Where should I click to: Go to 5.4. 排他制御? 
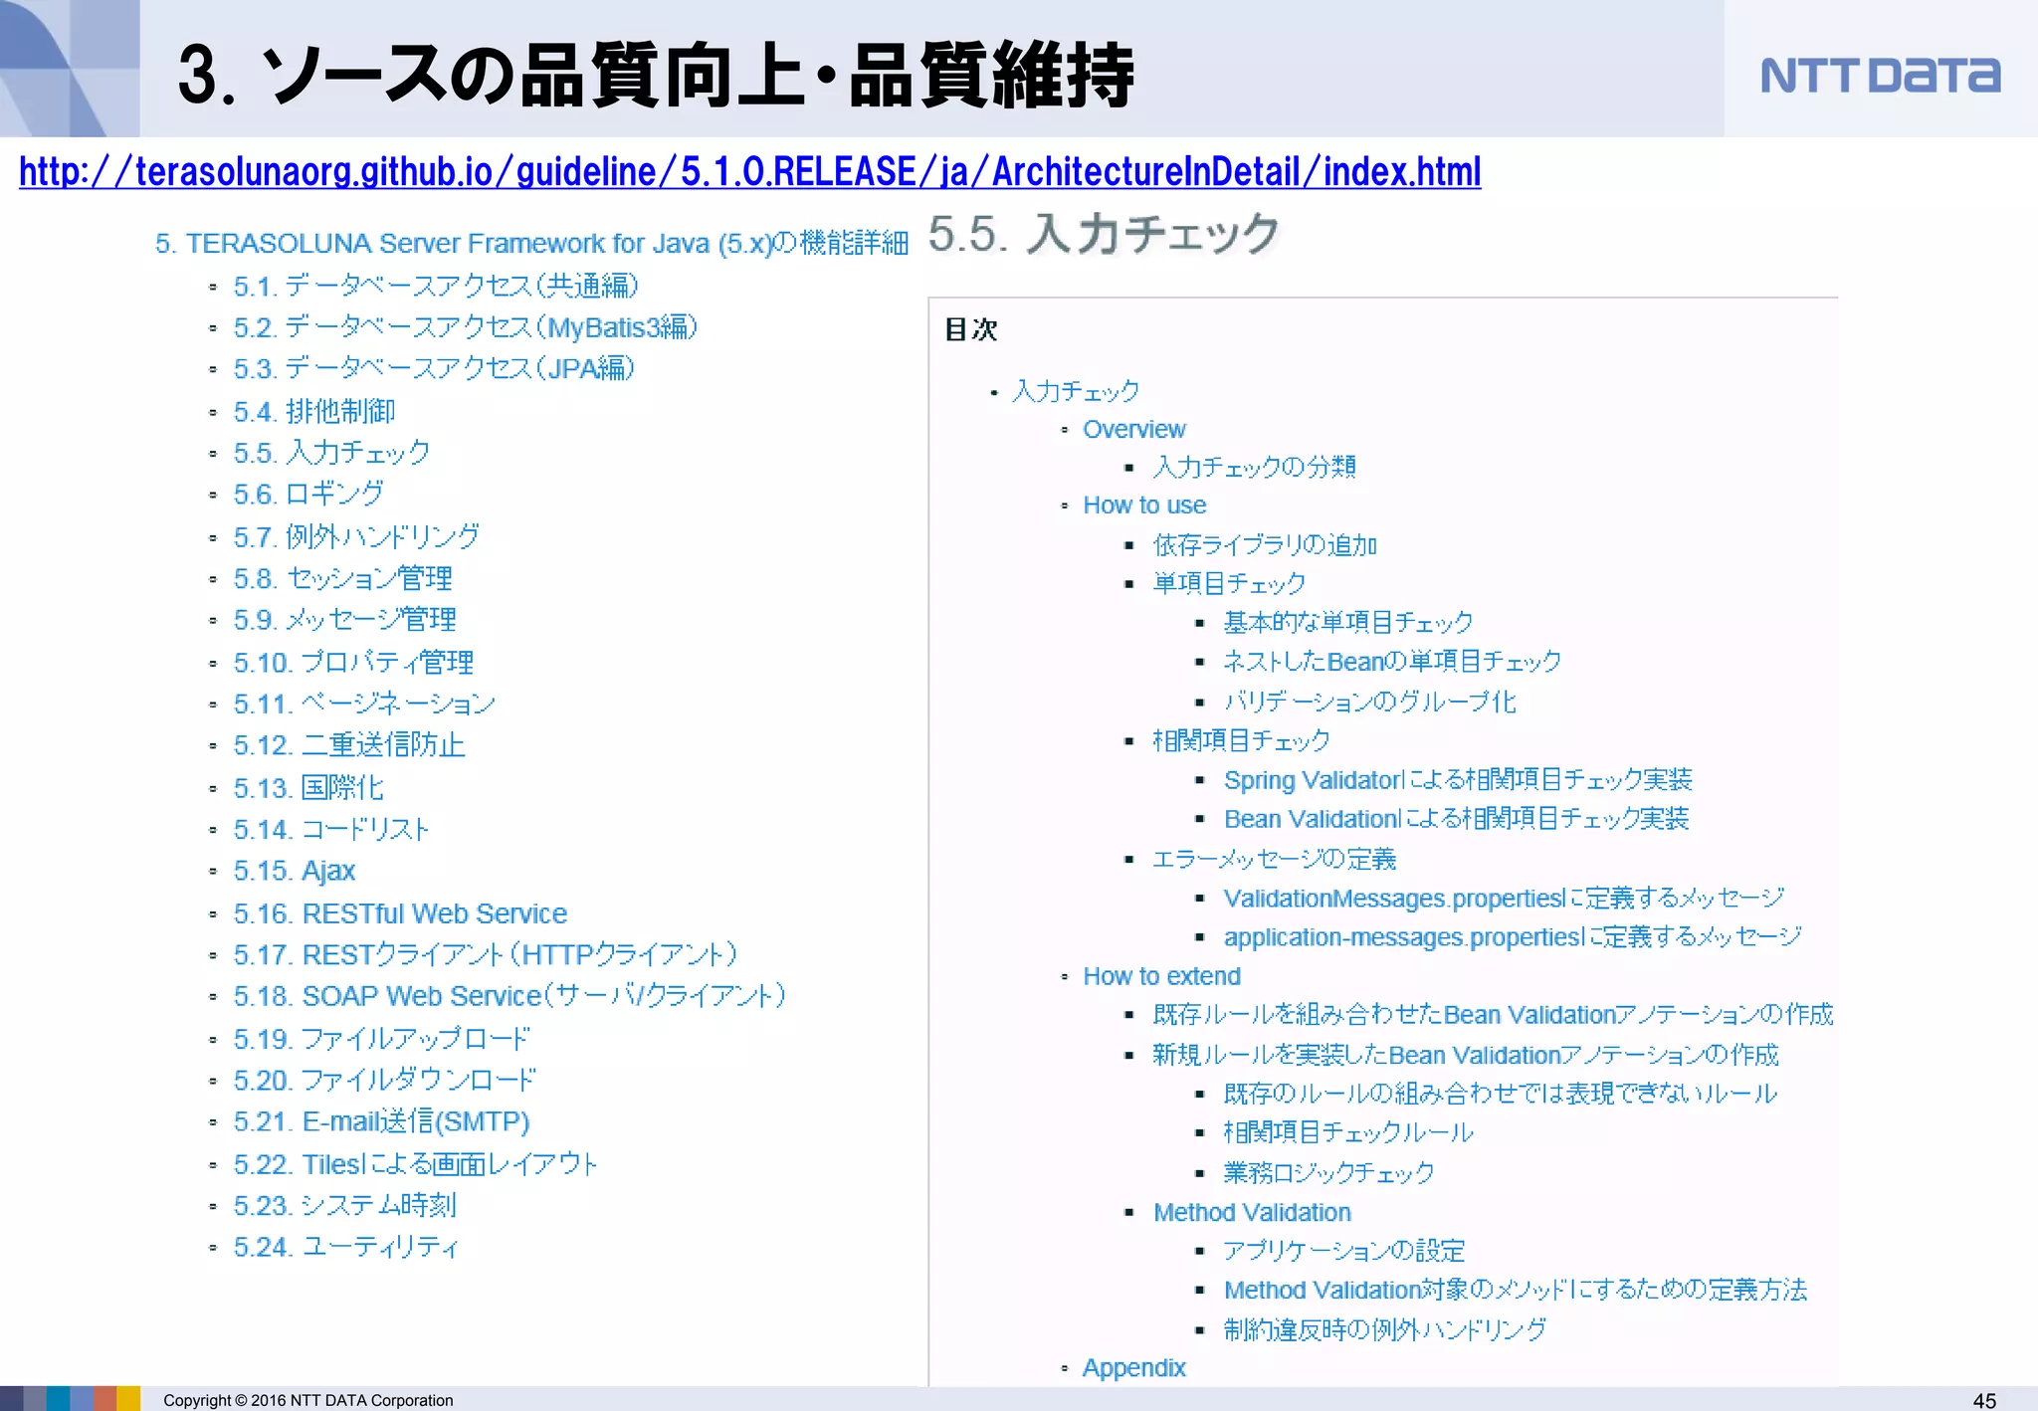click(x=313, y=411)
